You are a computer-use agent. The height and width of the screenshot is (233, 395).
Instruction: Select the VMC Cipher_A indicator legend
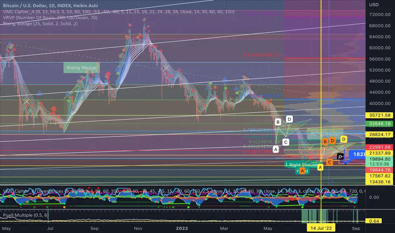119,11
